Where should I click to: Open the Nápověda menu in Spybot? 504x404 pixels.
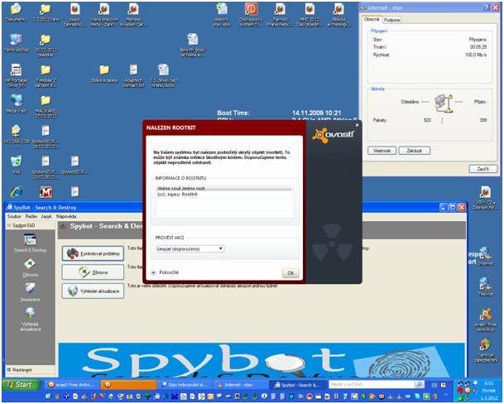(x=66, y=216)
